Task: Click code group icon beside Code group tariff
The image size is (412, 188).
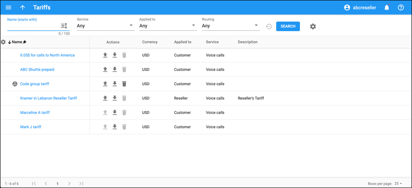Action: [15, 84]
